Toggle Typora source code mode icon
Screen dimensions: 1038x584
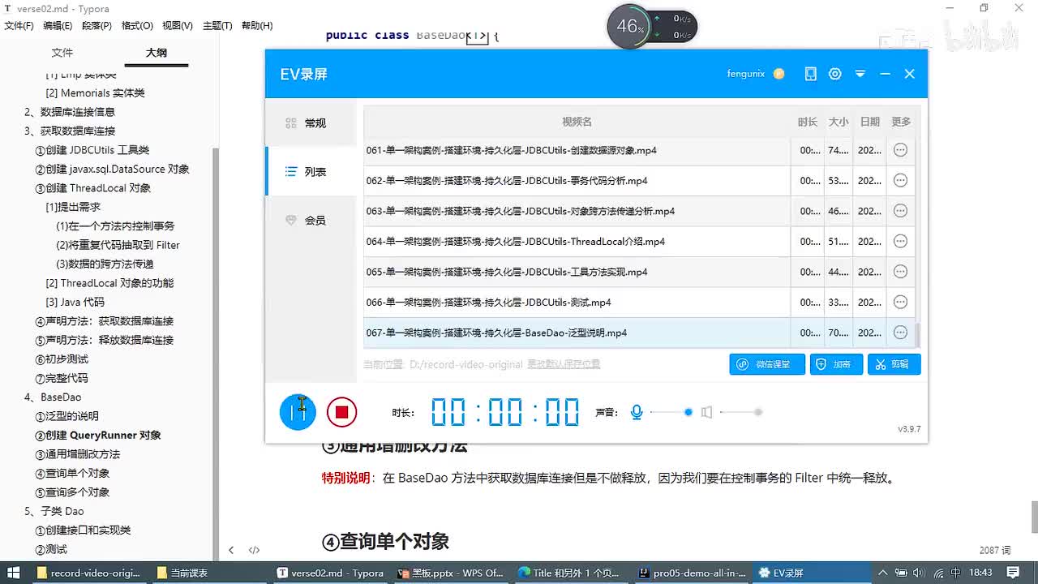click(x=254, y=550)
